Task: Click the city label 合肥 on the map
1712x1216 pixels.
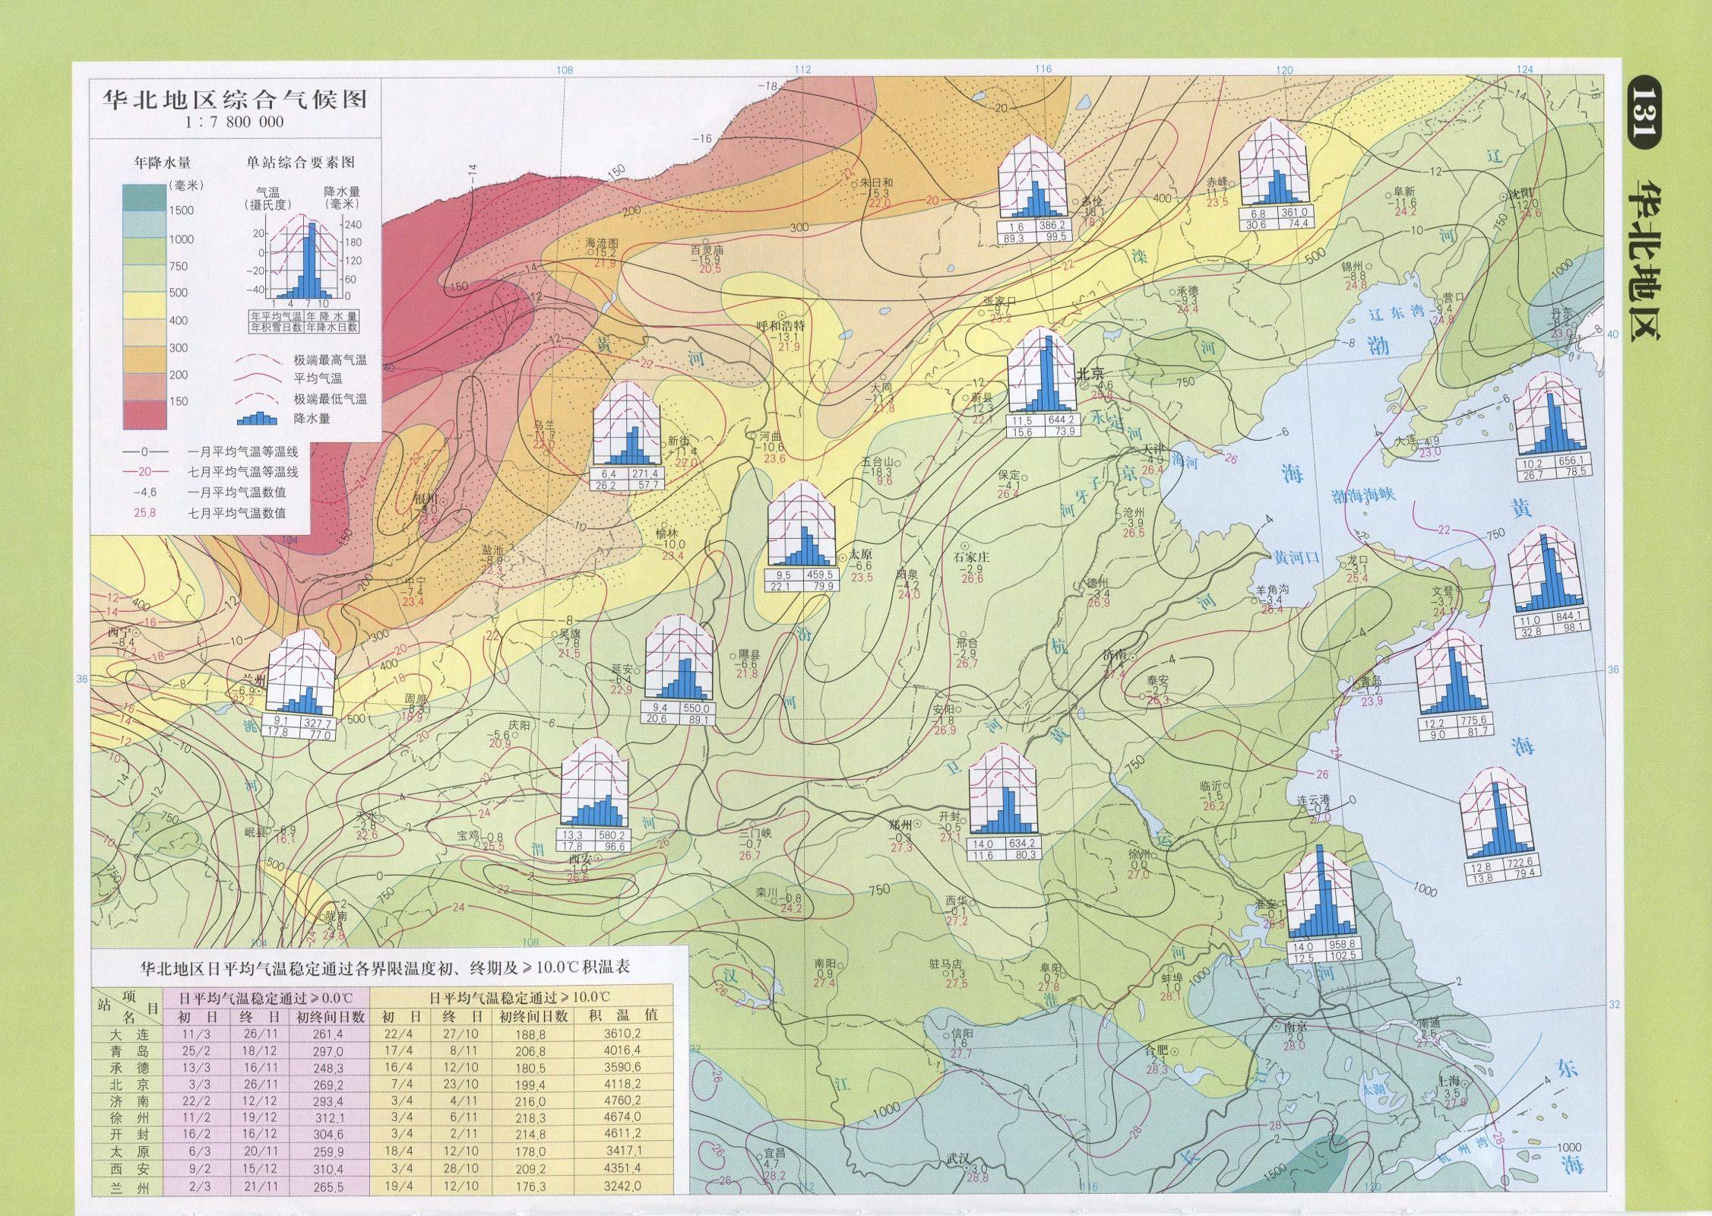Action: click(1155, 1051)
